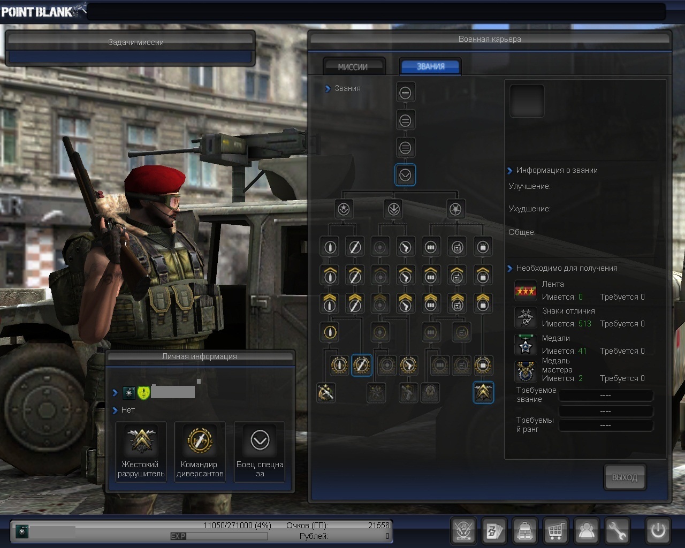The image size is (685, 548).
Task: Switch to the МИССИИ tab
Action: point(353,67)
